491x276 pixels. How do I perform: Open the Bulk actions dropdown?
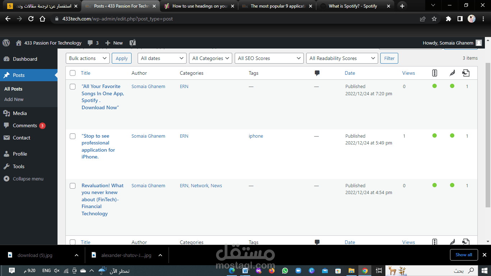click(x=88, y=58)
